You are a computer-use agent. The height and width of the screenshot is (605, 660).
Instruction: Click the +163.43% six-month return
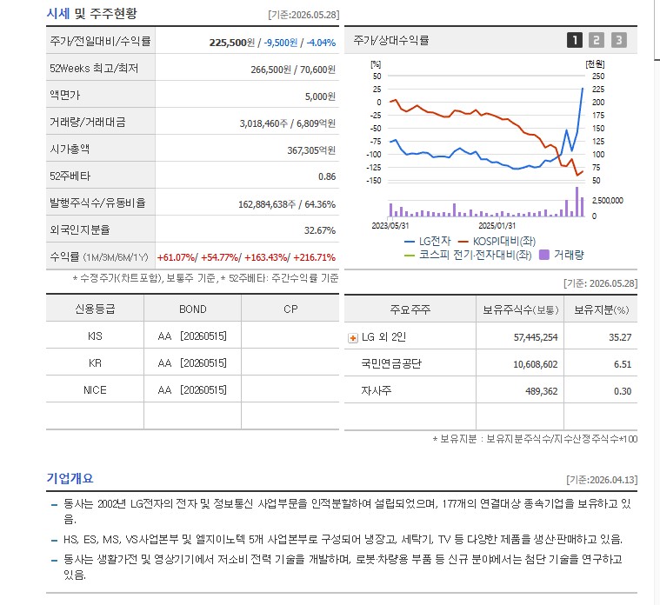tap(266, 257)
